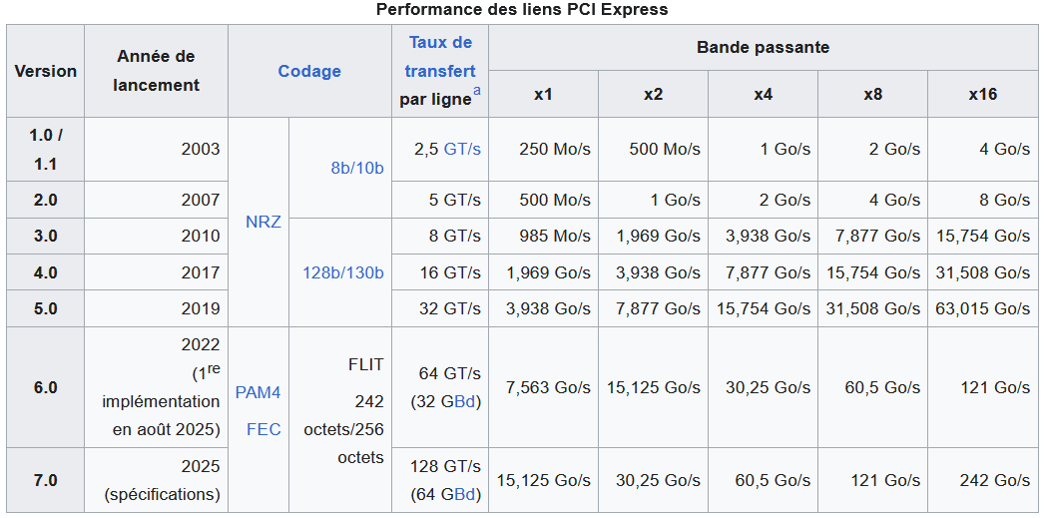Click the 128b/130b link
The image size is (1045, 518).
point(343,272)
